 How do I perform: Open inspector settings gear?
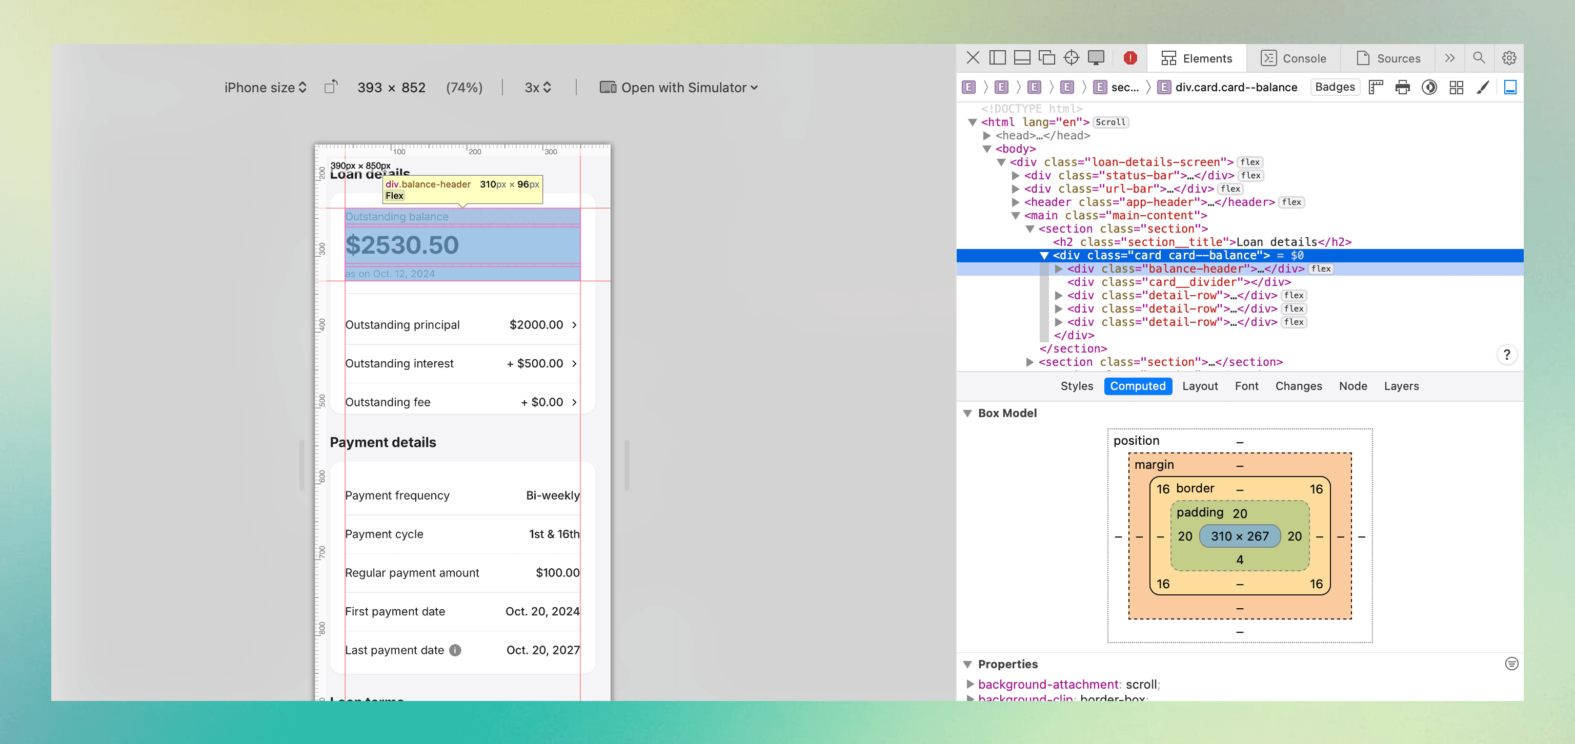(1509, 58)
